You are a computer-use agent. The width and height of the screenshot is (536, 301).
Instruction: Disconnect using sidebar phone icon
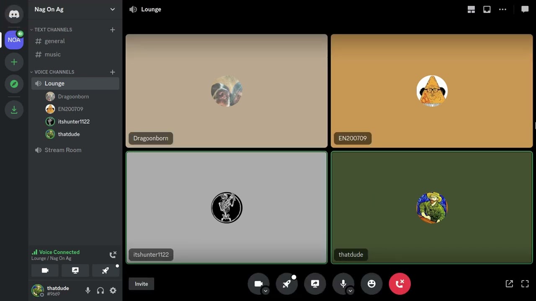pyautogui.click(x=113, y=255)
